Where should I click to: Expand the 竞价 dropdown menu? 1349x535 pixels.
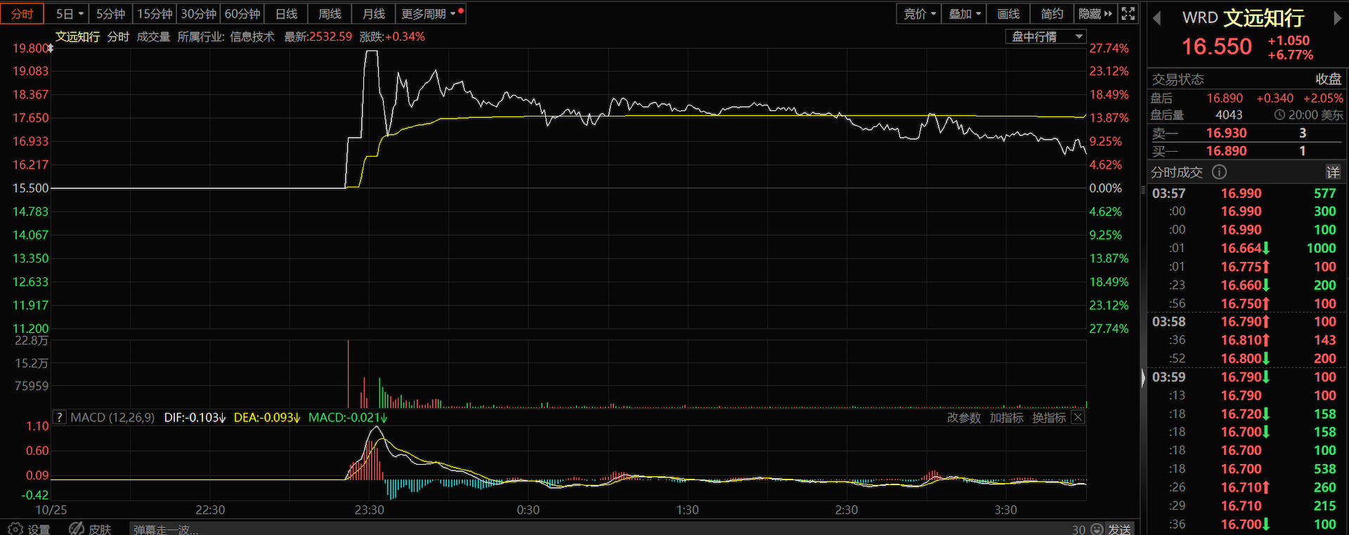click(919, 14)
